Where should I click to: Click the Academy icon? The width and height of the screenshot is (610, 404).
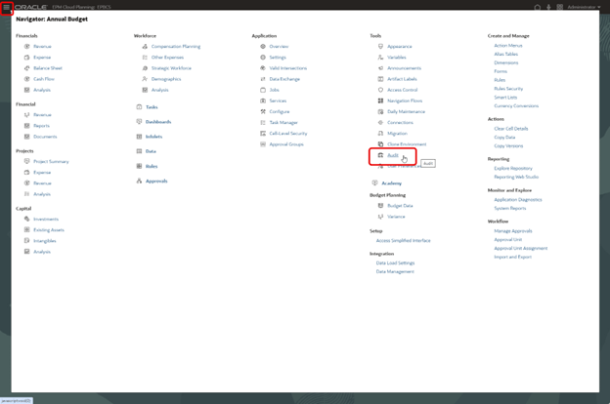coord(374,182)
